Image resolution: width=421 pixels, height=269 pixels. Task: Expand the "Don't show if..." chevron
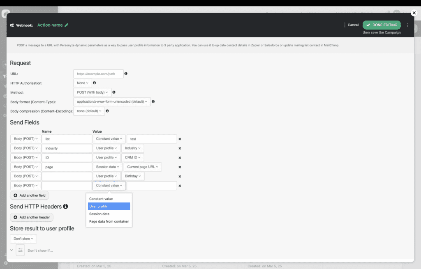point(11,250)
